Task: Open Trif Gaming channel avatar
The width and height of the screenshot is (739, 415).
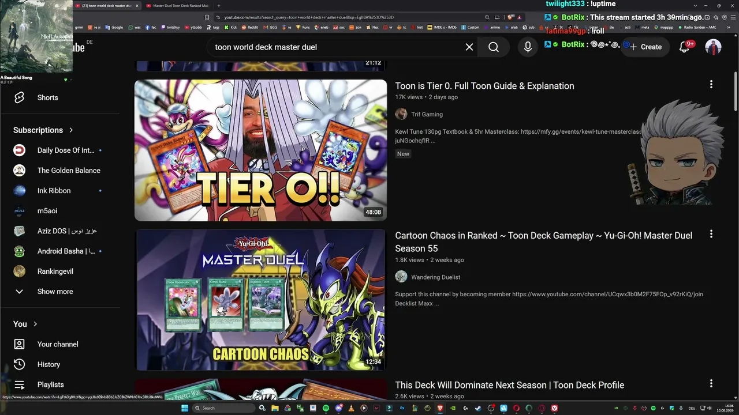Action: pos(401,114)
